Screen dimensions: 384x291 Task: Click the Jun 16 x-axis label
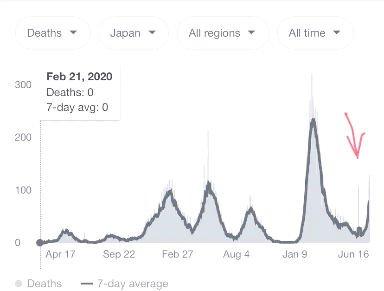[x=353, y=254]
